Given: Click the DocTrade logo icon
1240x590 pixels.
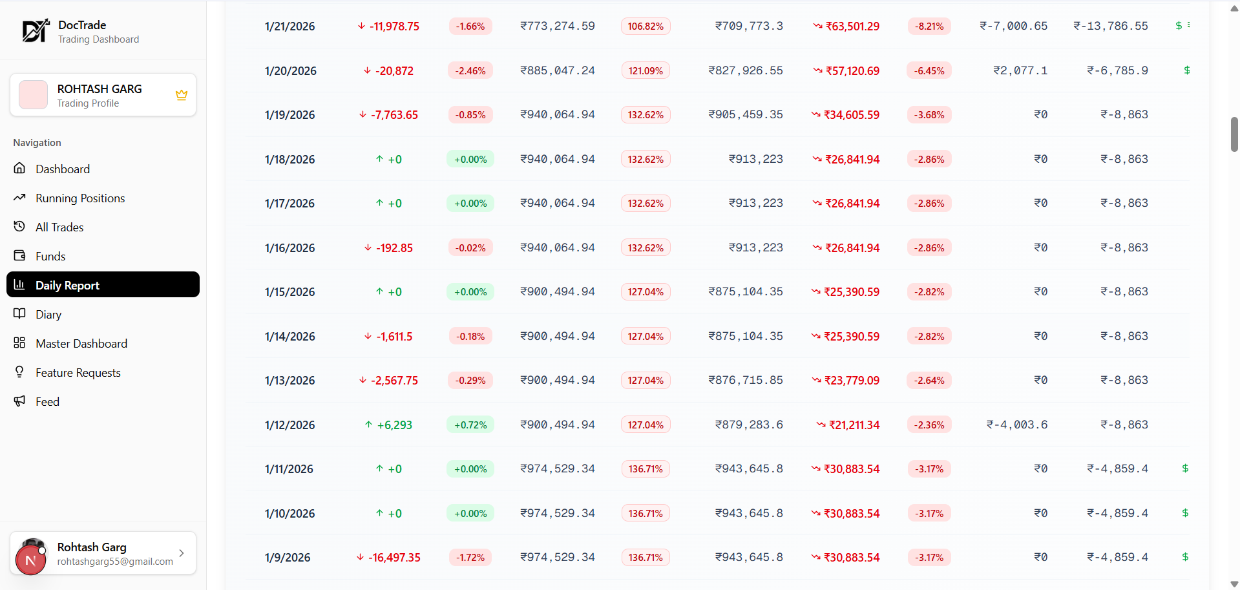Looking at the screenshot, I should (x=36, y=31).
